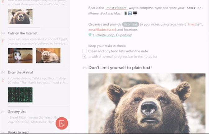
Task: Click the desktop computer emoji icon
Action: (x=135, y=13)
